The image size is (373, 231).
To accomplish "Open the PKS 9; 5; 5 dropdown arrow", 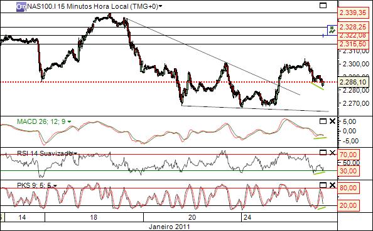I will tap(55, 186).
